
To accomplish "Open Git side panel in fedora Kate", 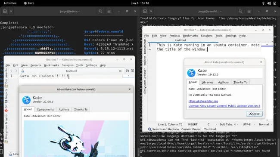I will [x=6, y=108].
